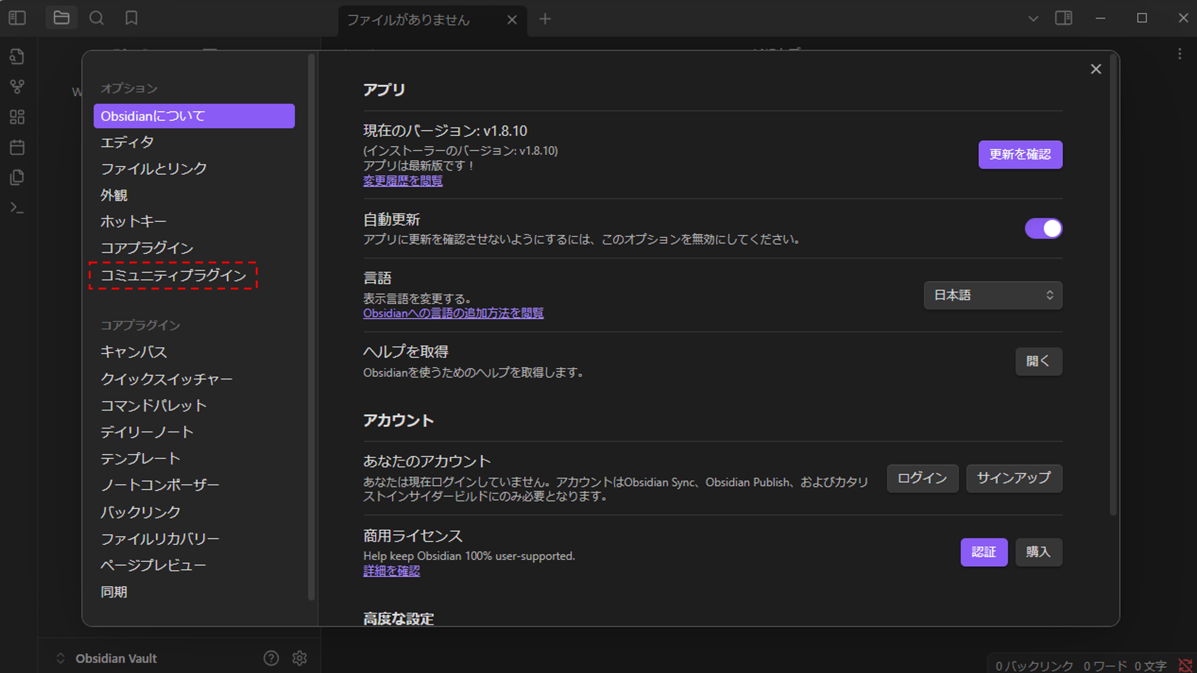
Task: Open today's daily note calendar icon
Action: click(x=17, y=147)
